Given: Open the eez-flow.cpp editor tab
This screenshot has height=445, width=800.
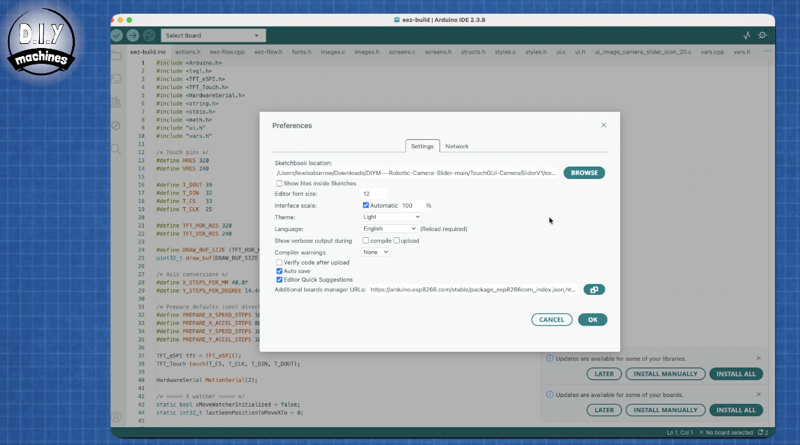Looking at the screenshot, I should pyautogui.click(x=227, y=52).
